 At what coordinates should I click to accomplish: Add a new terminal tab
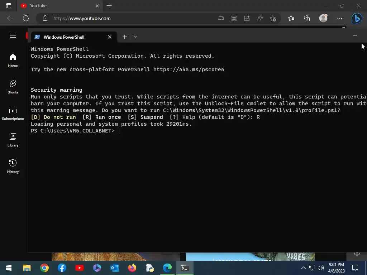click(x=124, y=37)
